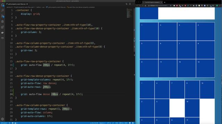Open the Extensions view
The width and height of the screenshot is (222, 124).
pos(2,27)
